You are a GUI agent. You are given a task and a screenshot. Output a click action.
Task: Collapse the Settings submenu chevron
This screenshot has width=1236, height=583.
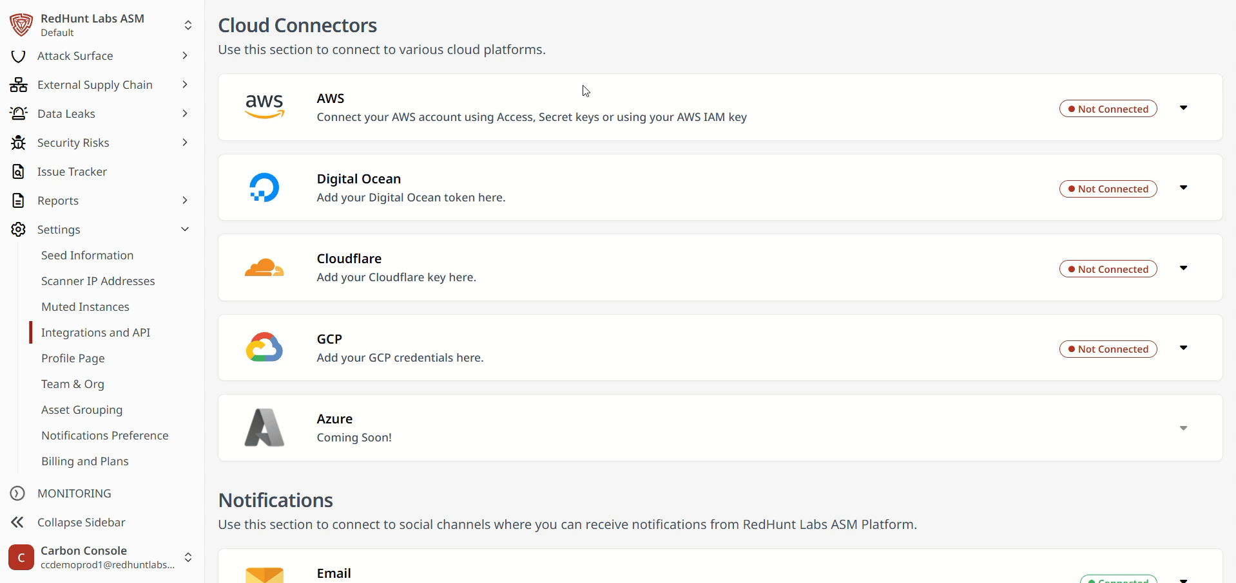185,230
